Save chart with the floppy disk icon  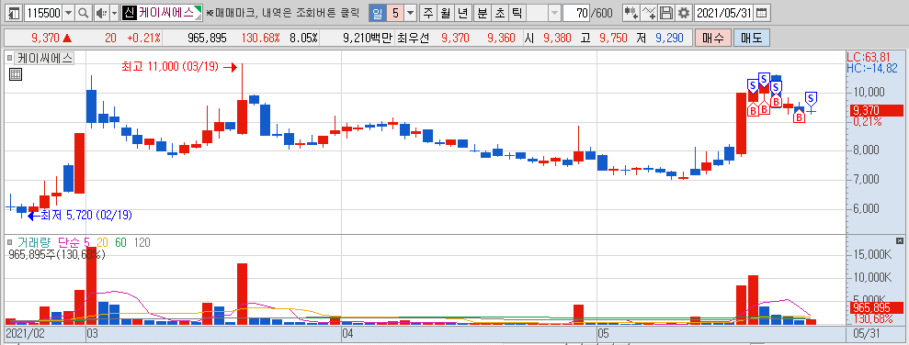(667, 13)
